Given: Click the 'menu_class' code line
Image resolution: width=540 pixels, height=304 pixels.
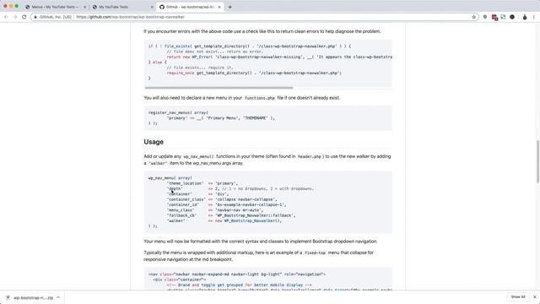Looking at the screenshot, I should pyautogui.click(x=215, y=210).
